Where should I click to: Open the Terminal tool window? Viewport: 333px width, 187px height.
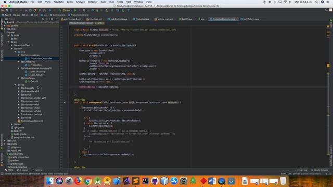(x=37, y=170)
